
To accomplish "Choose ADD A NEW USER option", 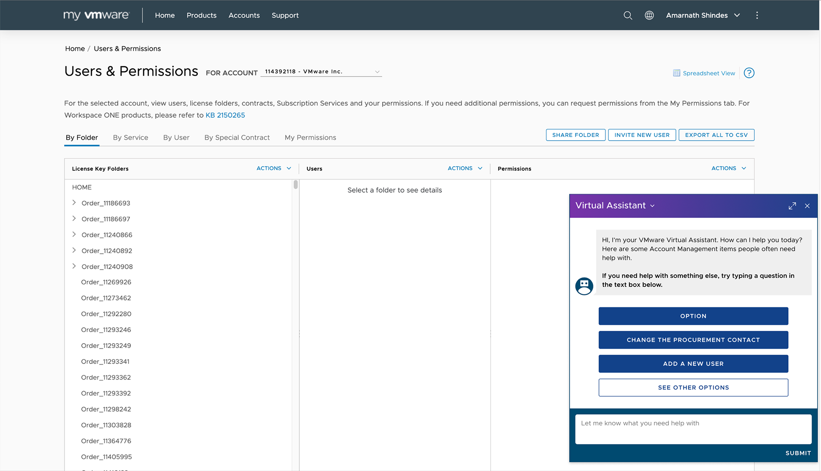I will point(693,364).
